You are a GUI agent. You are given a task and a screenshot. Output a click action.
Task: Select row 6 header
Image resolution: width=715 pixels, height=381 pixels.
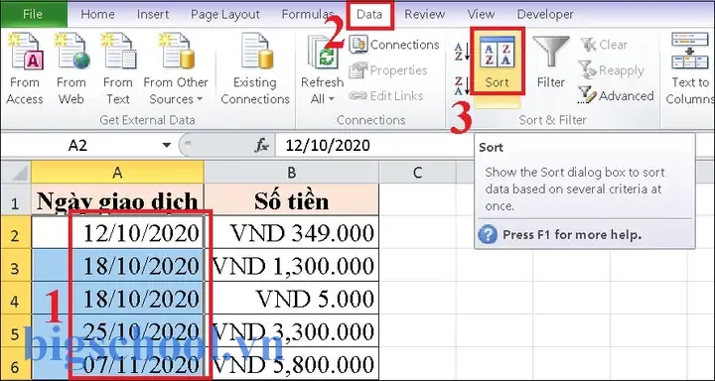coord(16,364)
